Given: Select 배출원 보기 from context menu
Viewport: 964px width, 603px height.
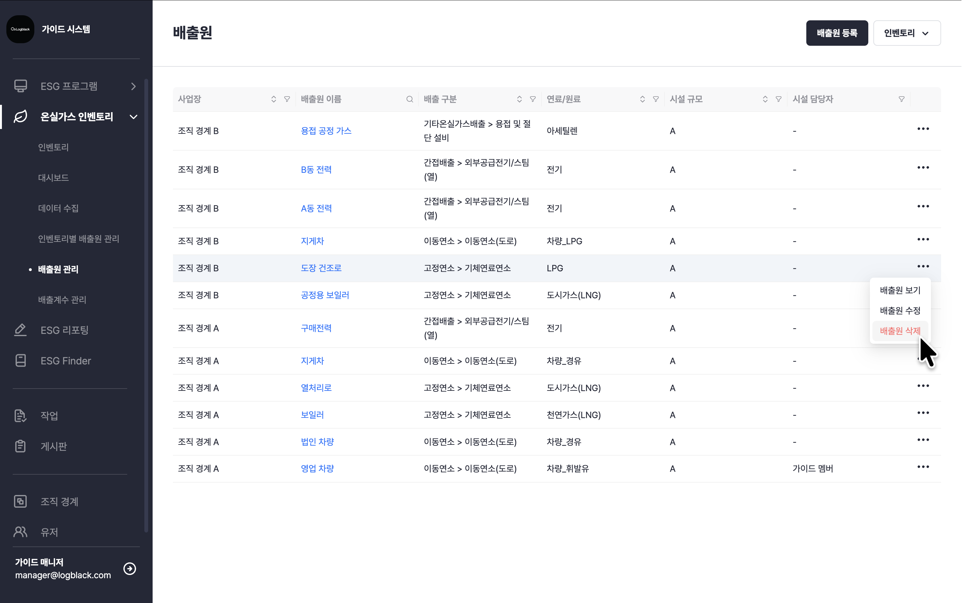Looking at the screenshot, I should (x=900, y=290).
